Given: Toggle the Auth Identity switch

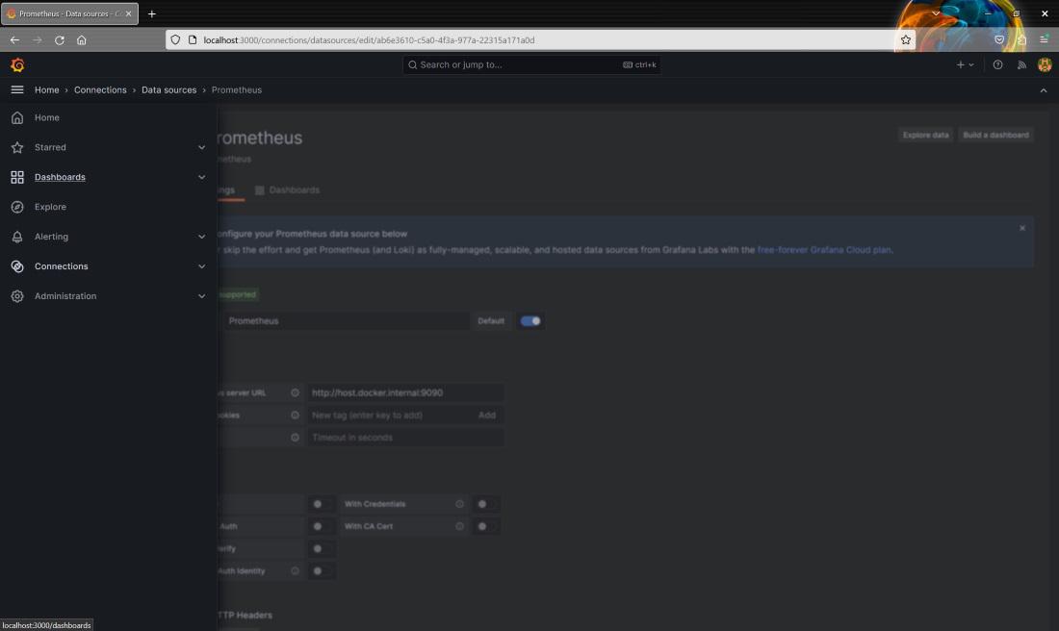Looking at the screenshot, I should pos(321,571).
